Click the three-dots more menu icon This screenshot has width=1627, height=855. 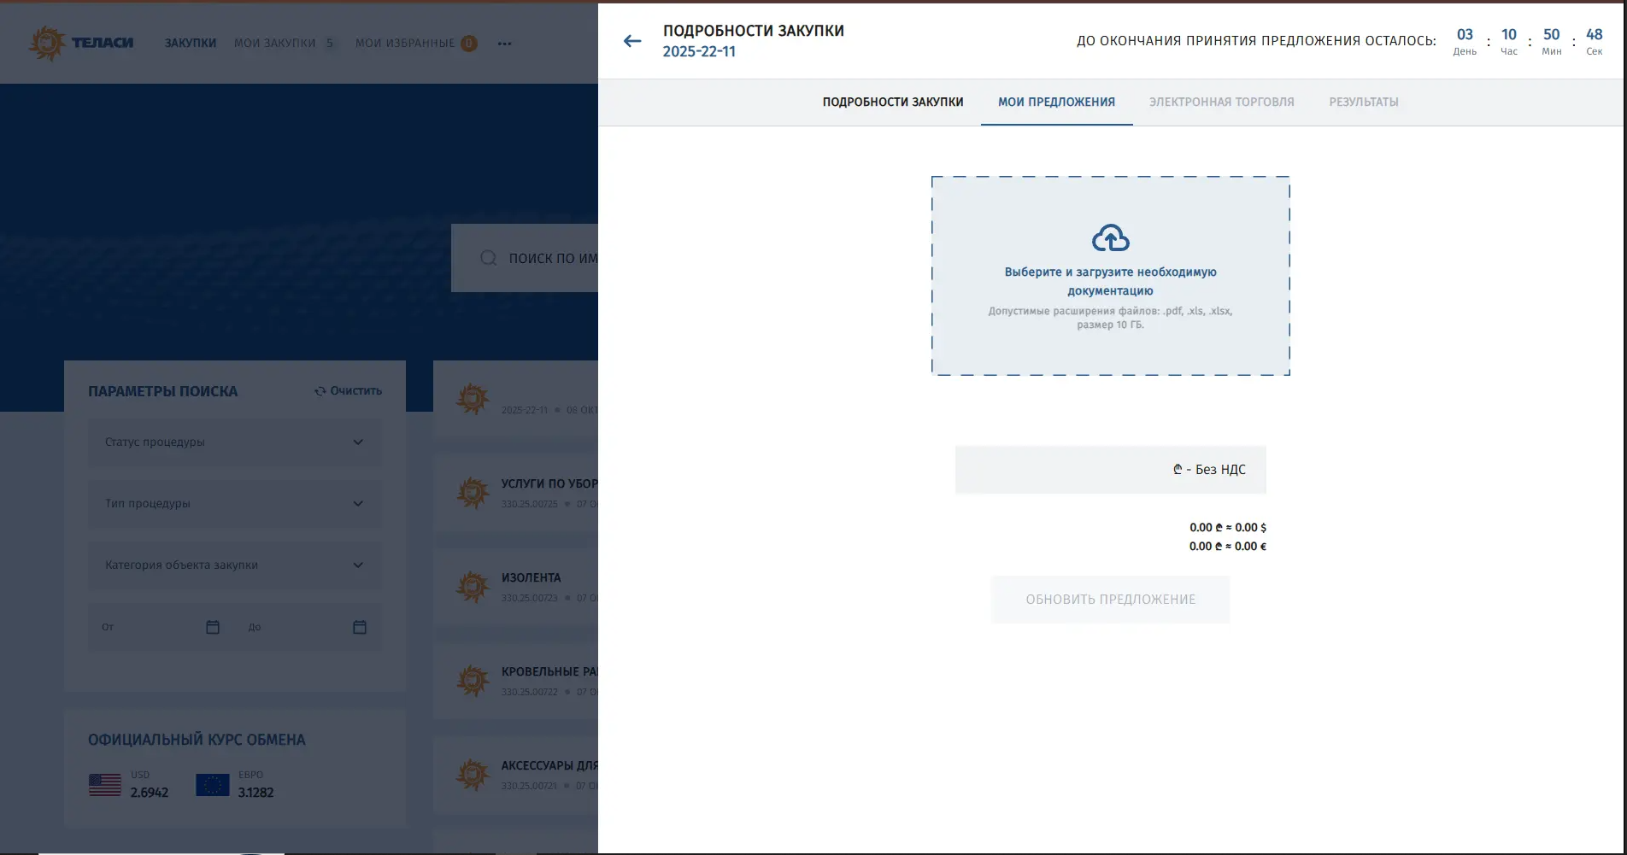click(504, 44)
